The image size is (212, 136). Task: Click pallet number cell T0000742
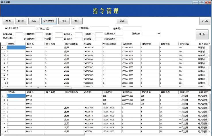92,108
